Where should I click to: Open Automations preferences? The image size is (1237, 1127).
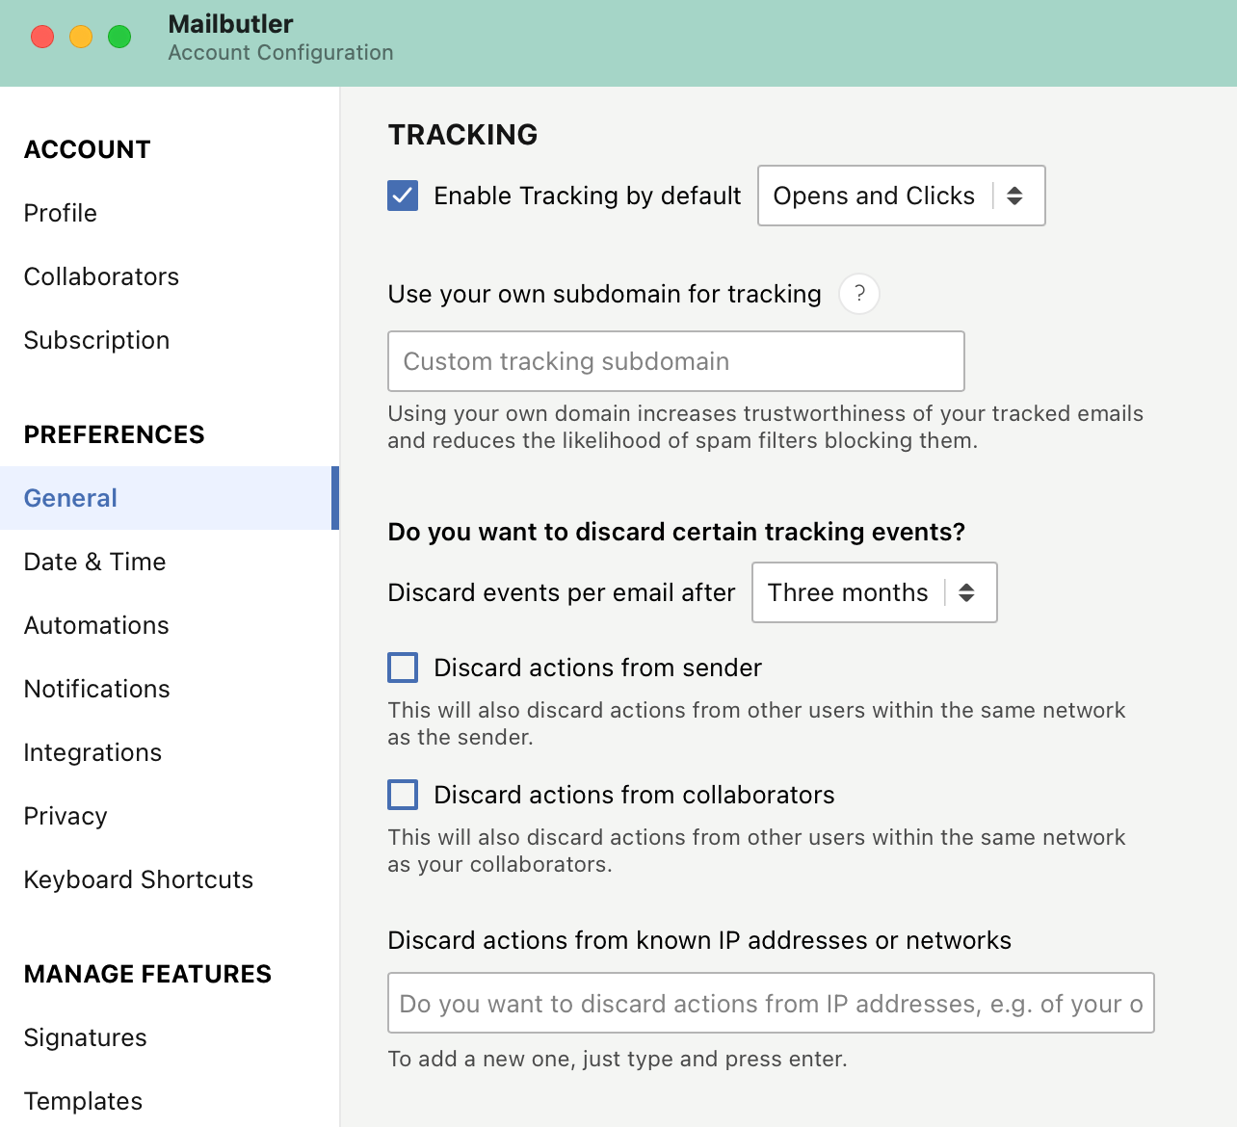(96, 625)
